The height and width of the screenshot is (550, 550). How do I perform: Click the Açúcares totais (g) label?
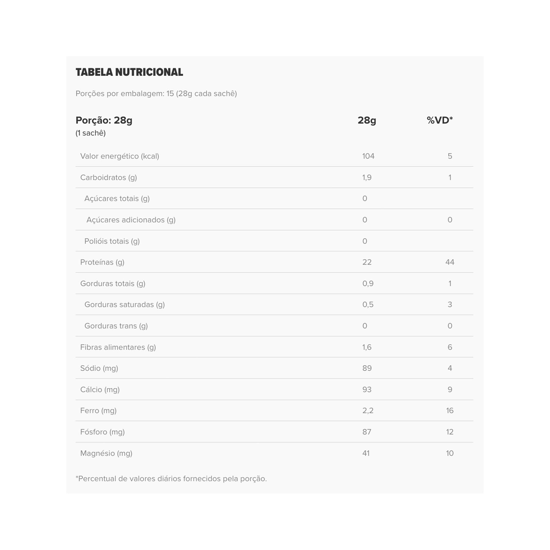click(117, 199)
